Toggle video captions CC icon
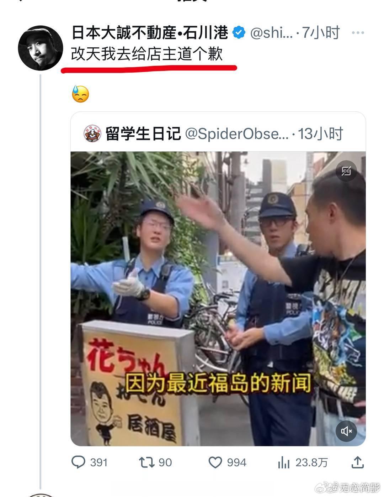384x497 pixels. tap(346, 171)
